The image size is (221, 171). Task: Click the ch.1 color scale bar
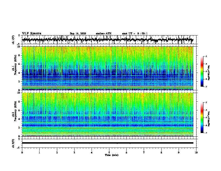202,72
